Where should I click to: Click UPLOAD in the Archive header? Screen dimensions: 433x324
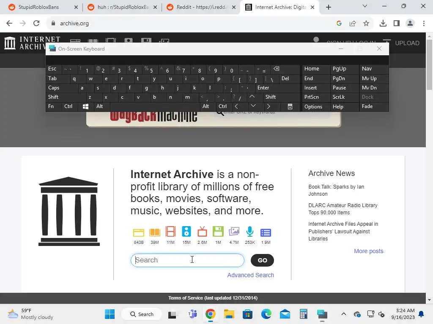[x=407, y=43]
